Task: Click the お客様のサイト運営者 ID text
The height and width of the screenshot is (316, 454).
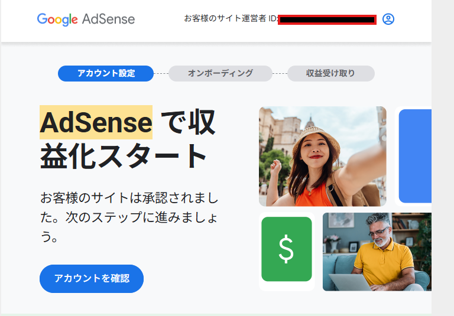Action: click(231, 19)
